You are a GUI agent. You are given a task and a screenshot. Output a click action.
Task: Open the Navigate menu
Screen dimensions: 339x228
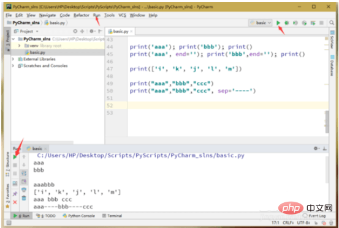47,15
